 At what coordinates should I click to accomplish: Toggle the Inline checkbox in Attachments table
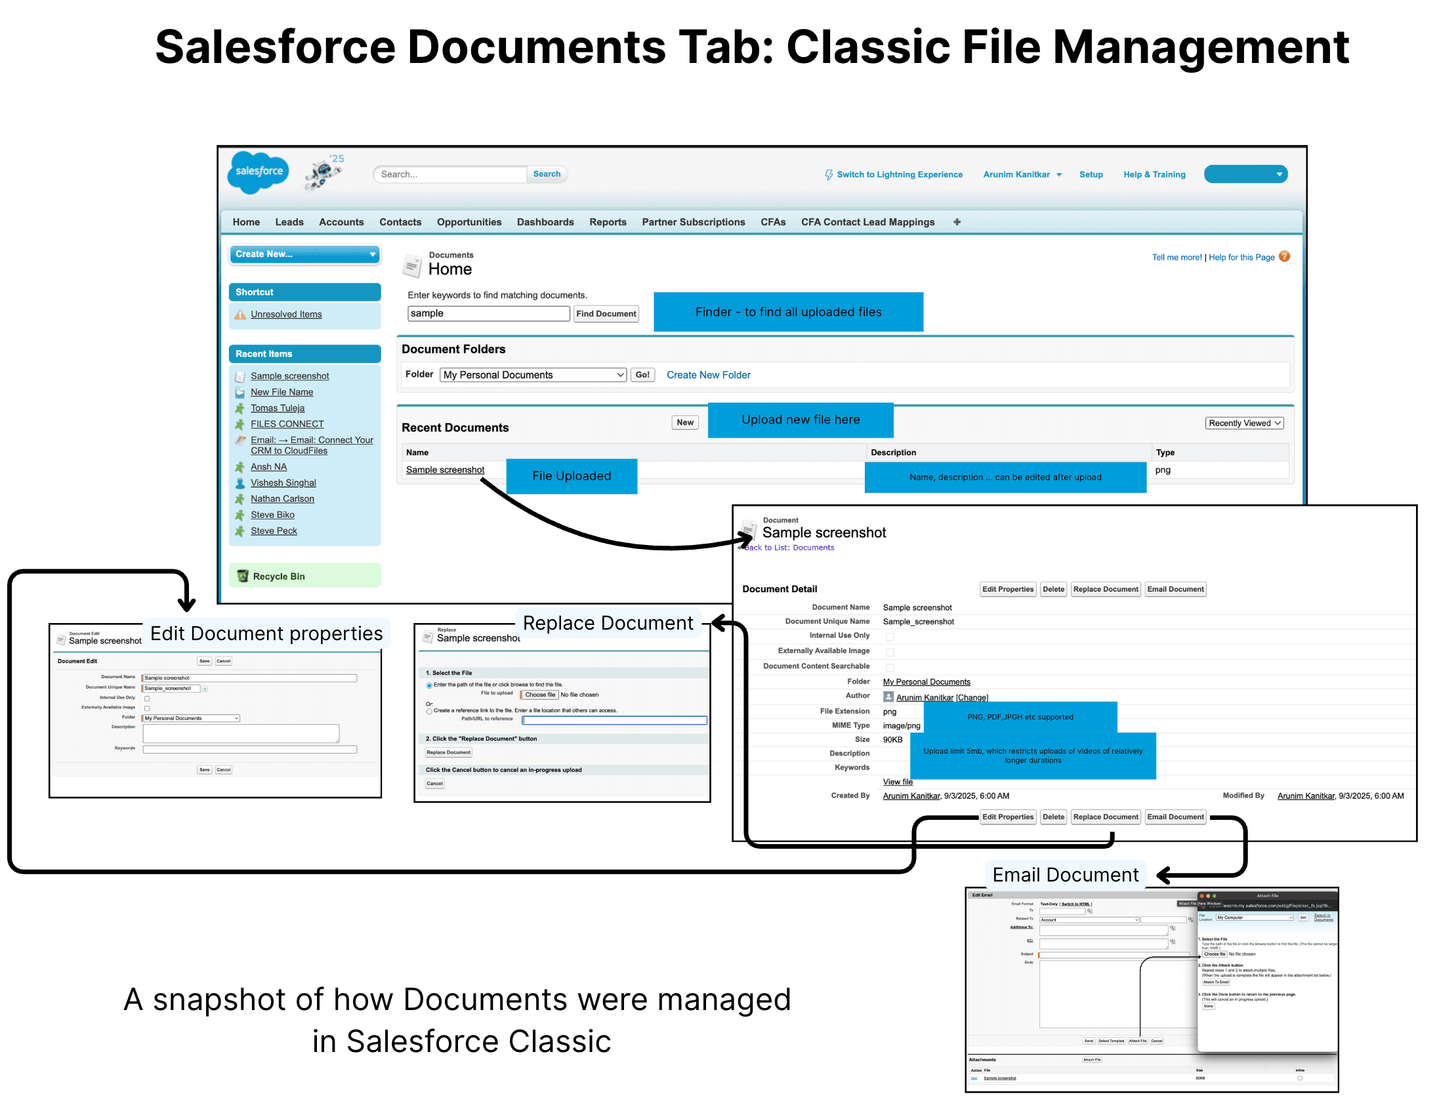tap(1300, 1079)
